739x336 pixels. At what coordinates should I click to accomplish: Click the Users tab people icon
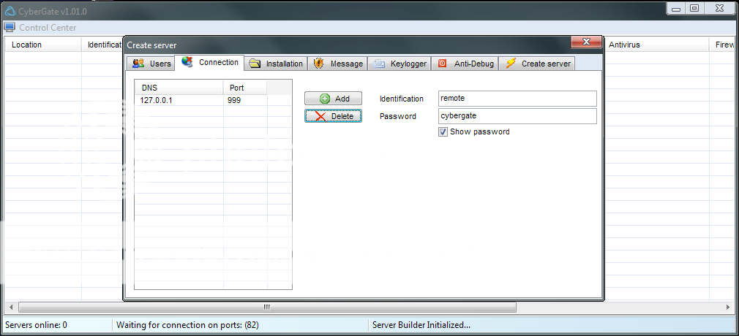(138, 63)
